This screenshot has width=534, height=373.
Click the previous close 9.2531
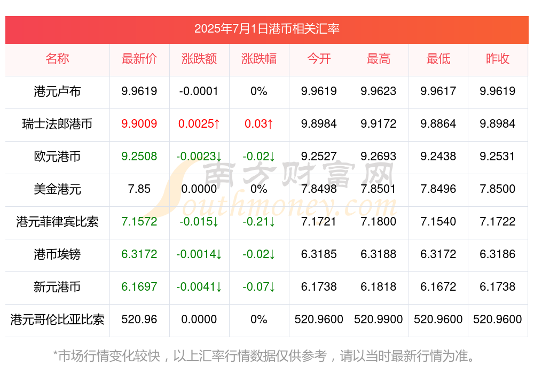498,156
